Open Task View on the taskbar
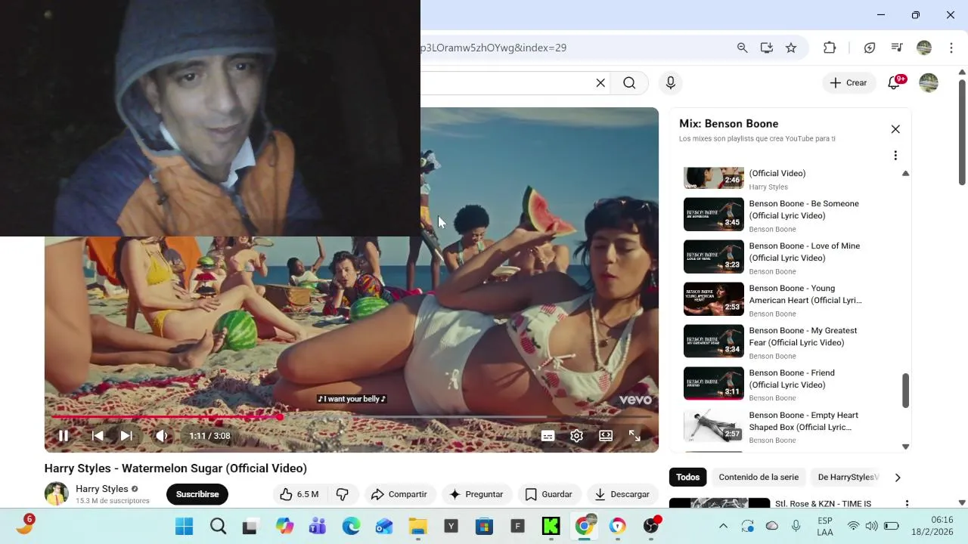 click(x=250, y=527)
